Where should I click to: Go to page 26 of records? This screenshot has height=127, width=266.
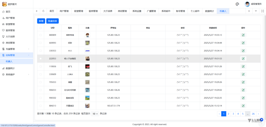point(253,114)
